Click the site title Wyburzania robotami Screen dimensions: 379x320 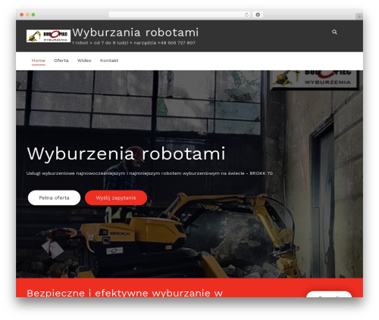(x=136, y=33)
